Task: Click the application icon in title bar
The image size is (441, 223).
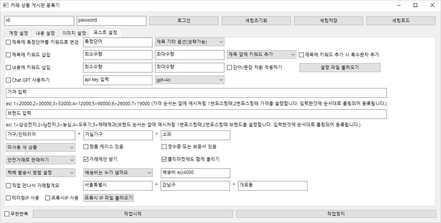Action: (x=6, y=5)
